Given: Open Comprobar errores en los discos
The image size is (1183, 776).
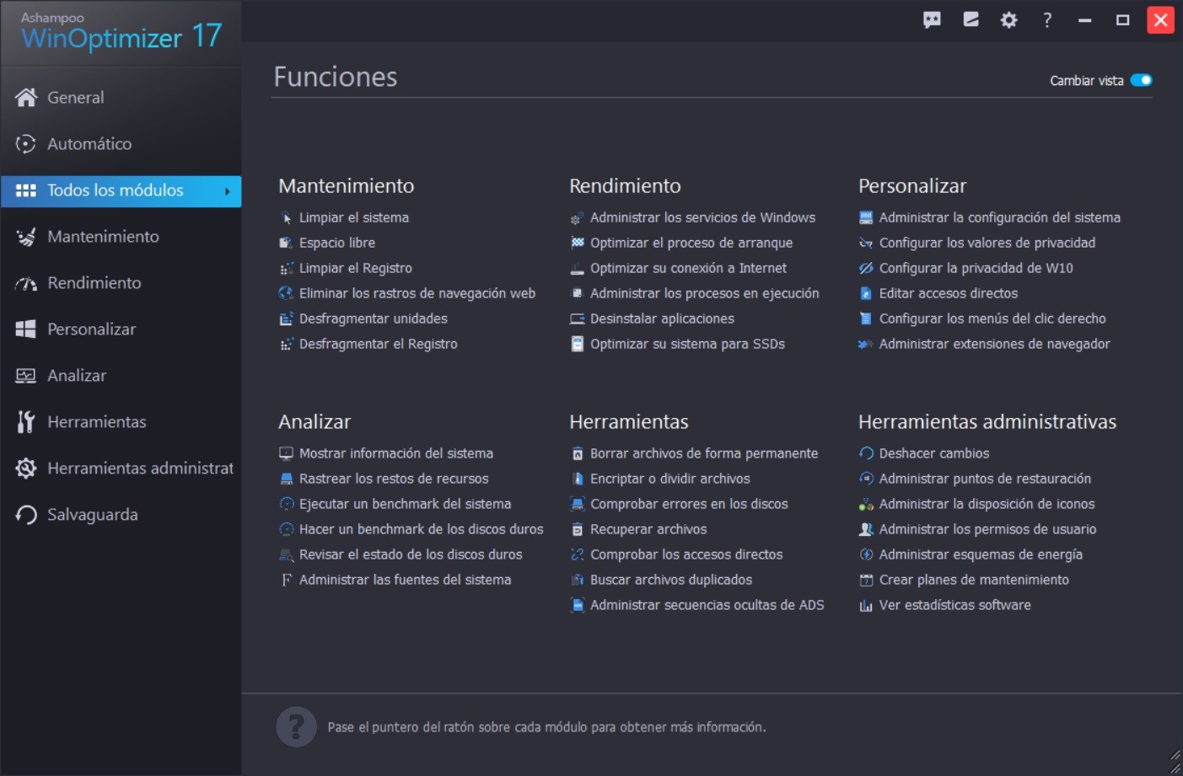Looking at the screenshot, I should pyautogui.click(x=689, y=504).
